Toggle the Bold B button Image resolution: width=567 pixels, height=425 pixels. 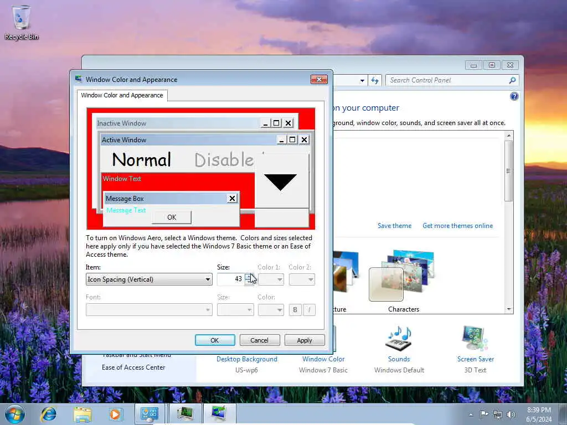coord(295,310)
